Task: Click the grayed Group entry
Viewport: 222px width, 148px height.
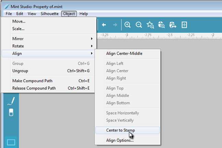Action: pyautogui.click(x=48, y=63)
